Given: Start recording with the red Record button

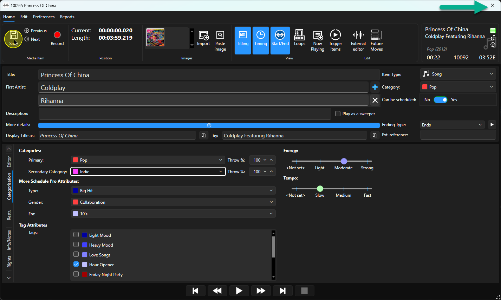Looking at the screenshot, I should (57, 39).
